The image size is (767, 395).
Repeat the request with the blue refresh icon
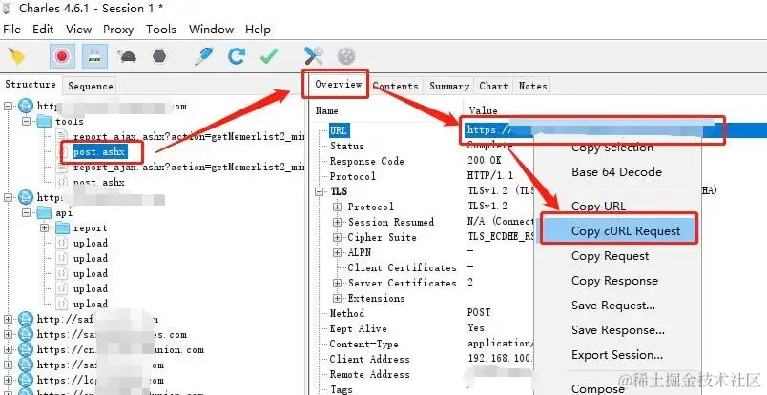click(x=237, y=56)
